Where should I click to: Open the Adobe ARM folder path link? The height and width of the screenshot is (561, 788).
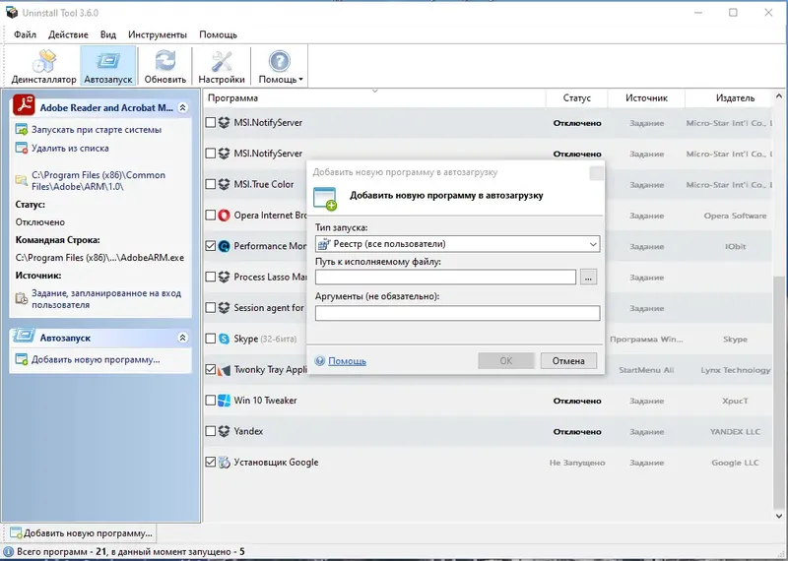98,181
